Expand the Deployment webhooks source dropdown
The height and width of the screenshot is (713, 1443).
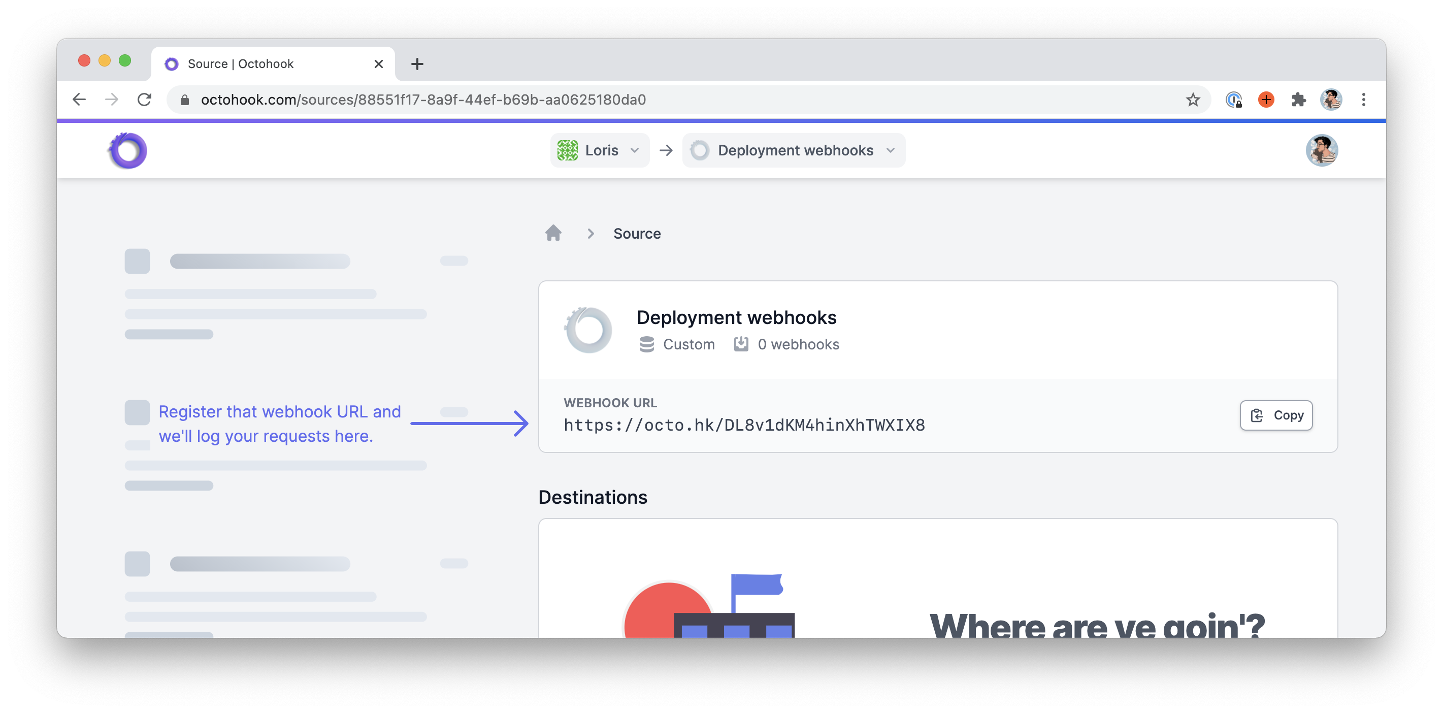point(793,150)
